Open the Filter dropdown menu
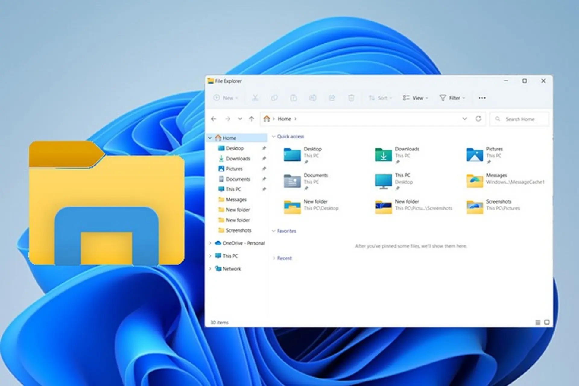 pyautogui.click(x=452, y=98)
